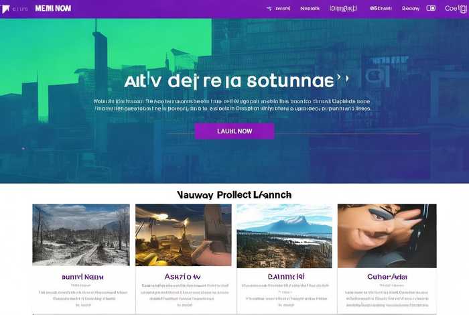Click the first project card title
The width and height of the screenshot is (469, 315).
[x=82, y=277]
